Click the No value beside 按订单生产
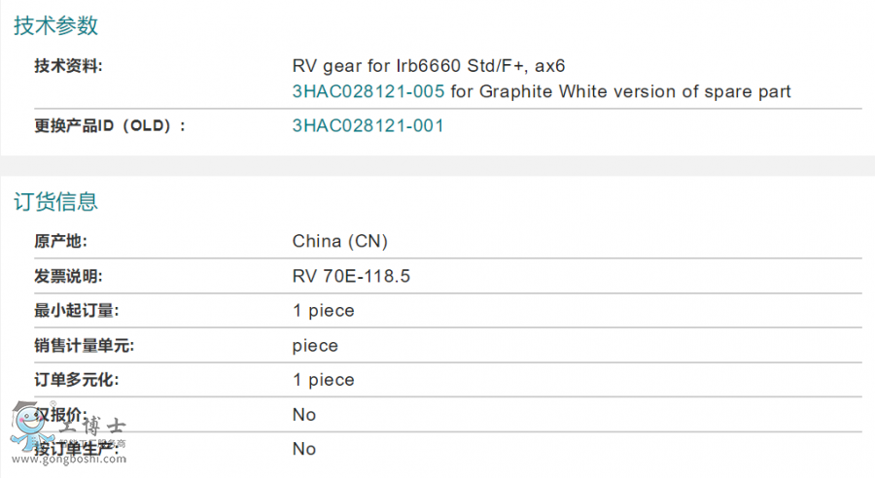The height and width of the screenshot is (478, 875). (304, 449)
